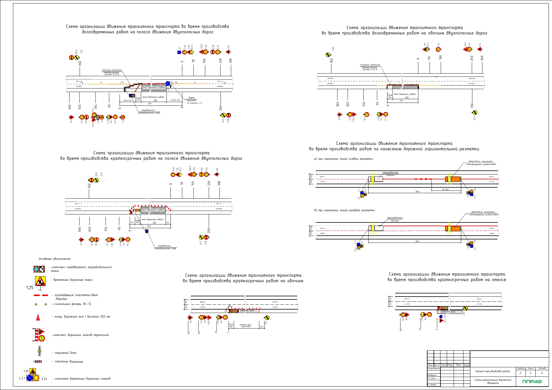Click the red dashed plastic barrier legend symbol

(41, 295)
